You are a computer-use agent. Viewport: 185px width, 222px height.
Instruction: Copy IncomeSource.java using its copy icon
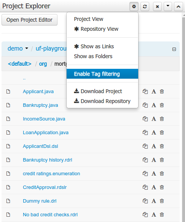(x=145, y=119)
